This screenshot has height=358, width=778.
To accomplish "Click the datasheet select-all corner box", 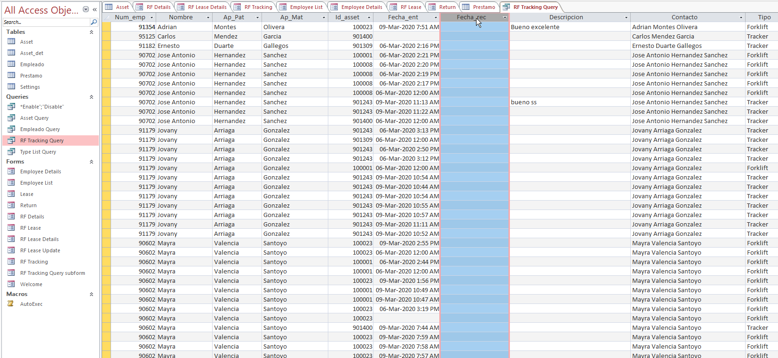I will pyautogui.click(x=106, y=17).
